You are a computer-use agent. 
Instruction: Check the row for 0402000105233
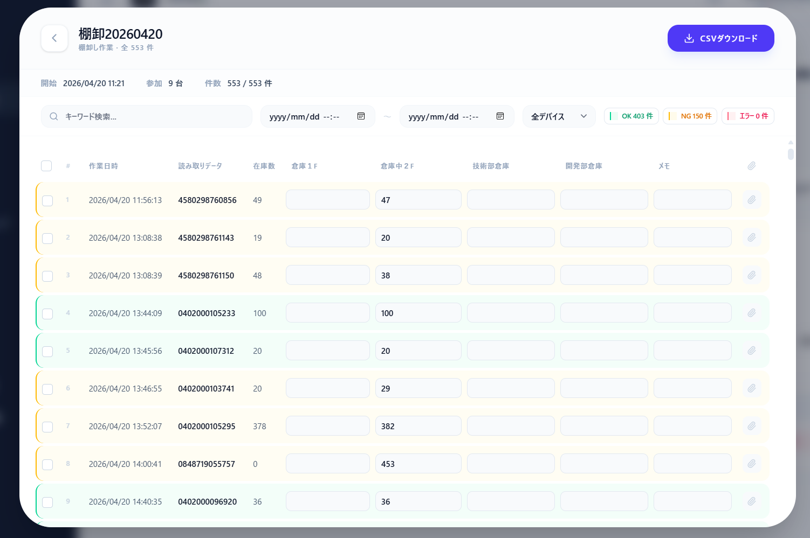[47, 313]
